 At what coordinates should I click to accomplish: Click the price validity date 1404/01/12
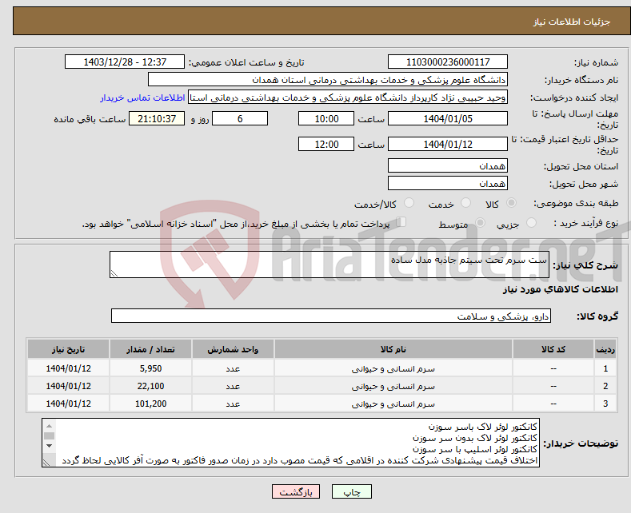(x=448, y=144)
